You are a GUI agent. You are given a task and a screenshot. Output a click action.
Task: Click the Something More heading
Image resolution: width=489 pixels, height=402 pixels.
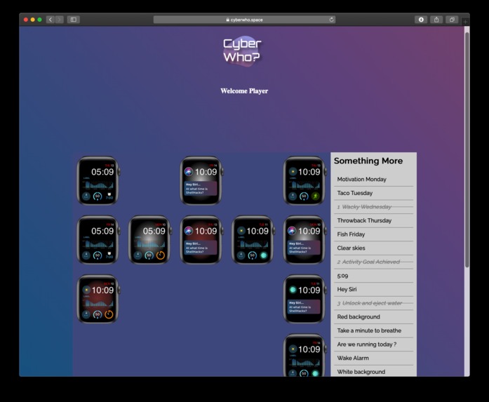pos(368,161)
